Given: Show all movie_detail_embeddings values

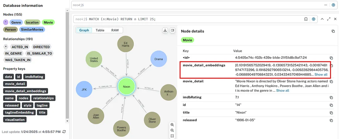Looking at the screenshot, I should [x=321, y=75].
